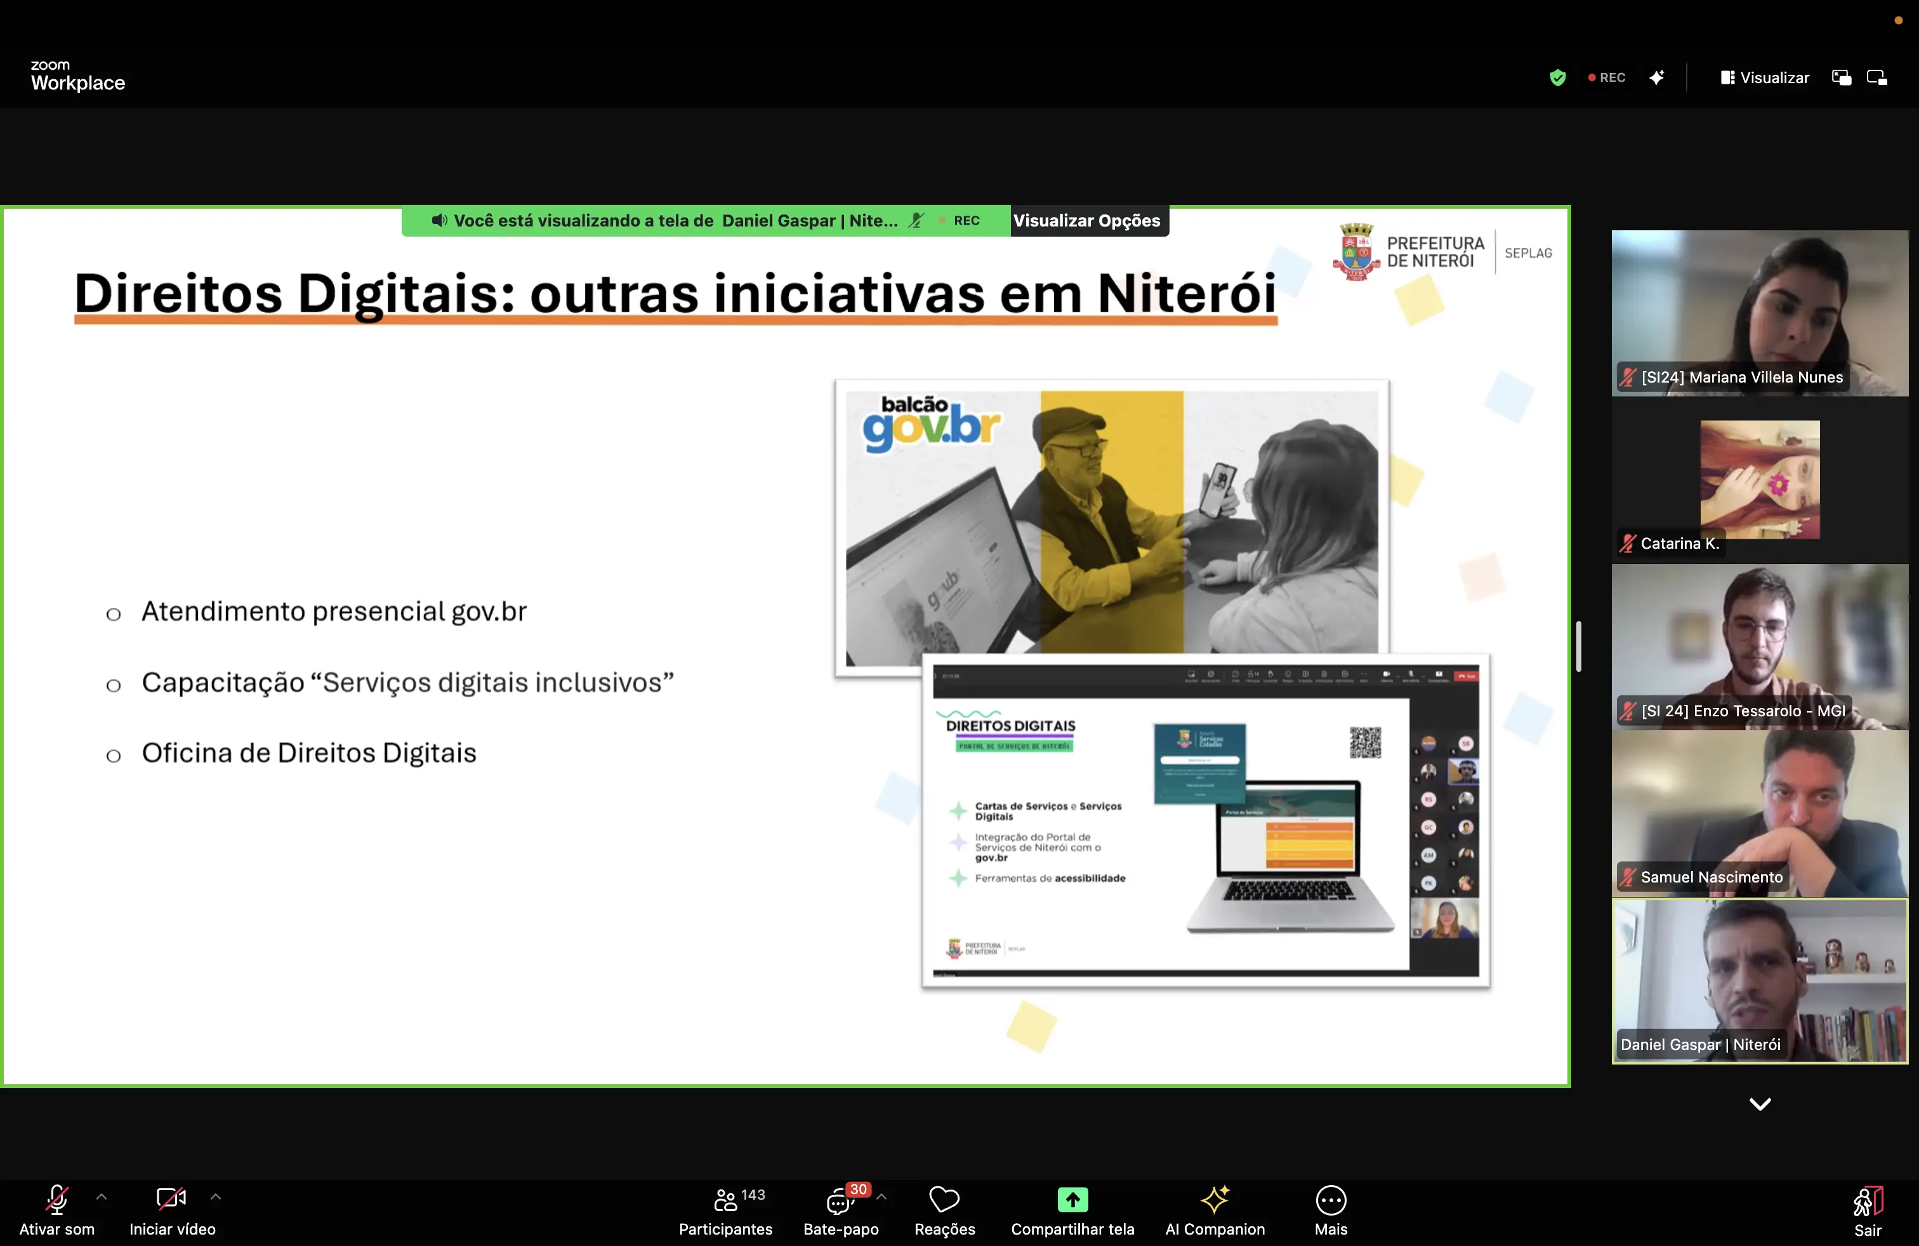Open the Mais menu
Image resolution: width=1919 pixels, height=1246 pixels.
(x=1330, y=1201)
